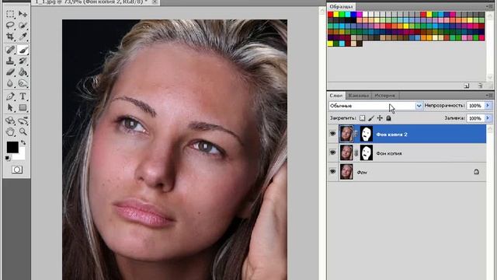Image resolution: width=497 pixels, height=280 pixels.
Task: Select the Rectangular Marquee tool
Action: click(x=10, y=14)
